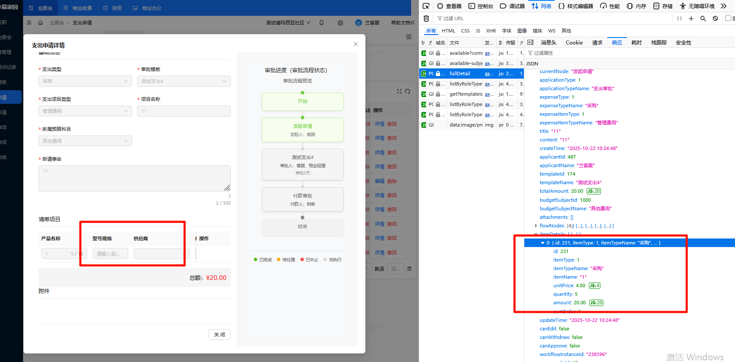The height and width of the screenshot is (362, 735).
Task: Toggle the network details panel collapse icon
Action: click(530, 42)
